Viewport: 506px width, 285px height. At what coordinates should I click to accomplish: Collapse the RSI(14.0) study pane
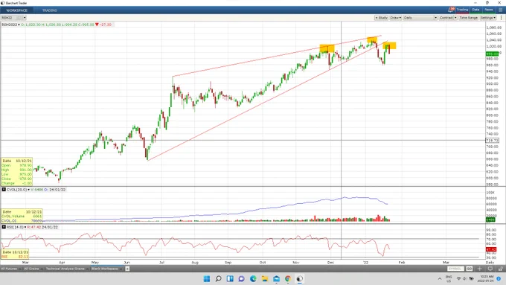tap(4, 227)
